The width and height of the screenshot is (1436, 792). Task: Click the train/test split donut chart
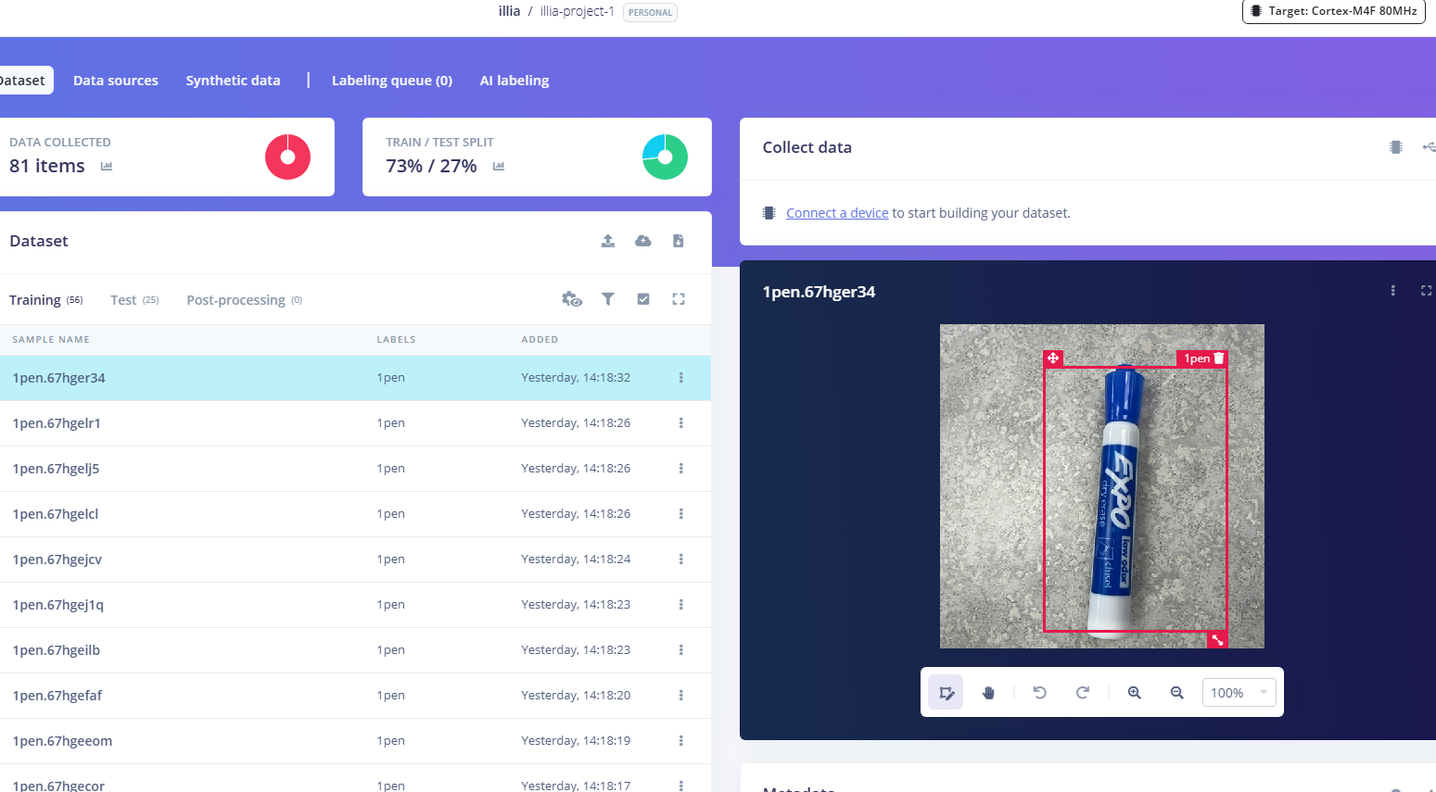[664, 157]
